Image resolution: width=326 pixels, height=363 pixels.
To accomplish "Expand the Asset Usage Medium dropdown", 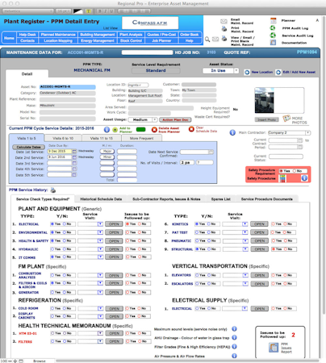I will point(155,119).
